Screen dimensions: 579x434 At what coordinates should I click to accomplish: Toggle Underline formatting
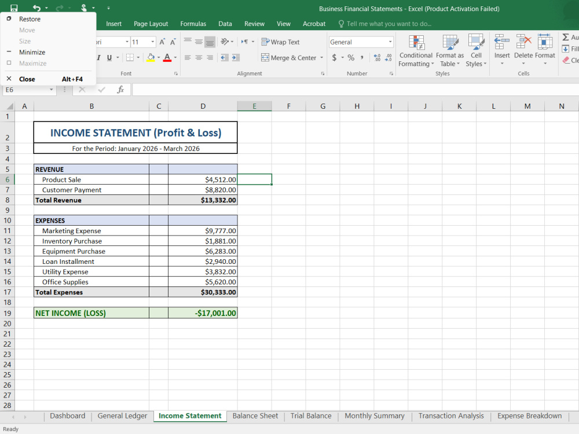coord(109,57)
